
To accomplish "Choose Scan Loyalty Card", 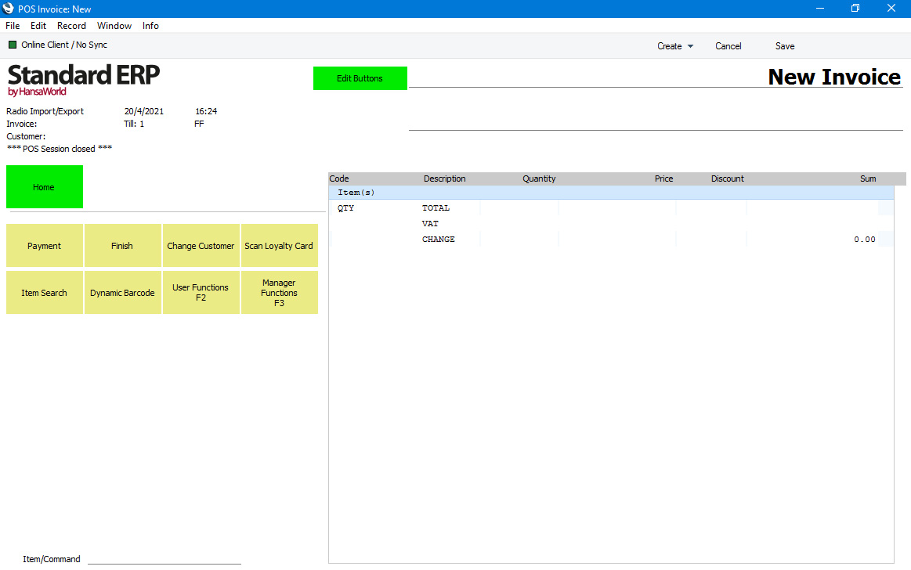I will pos(280,246).
